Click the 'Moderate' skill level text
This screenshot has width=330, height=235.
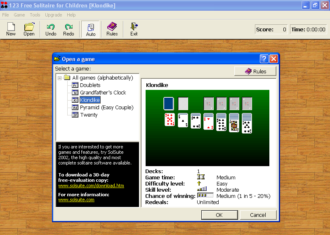point(228,190)
